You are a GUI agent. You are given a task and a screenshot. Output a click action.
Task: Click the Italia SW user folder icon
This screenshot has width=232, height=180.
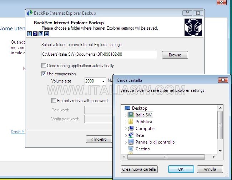tap(131, 115)
